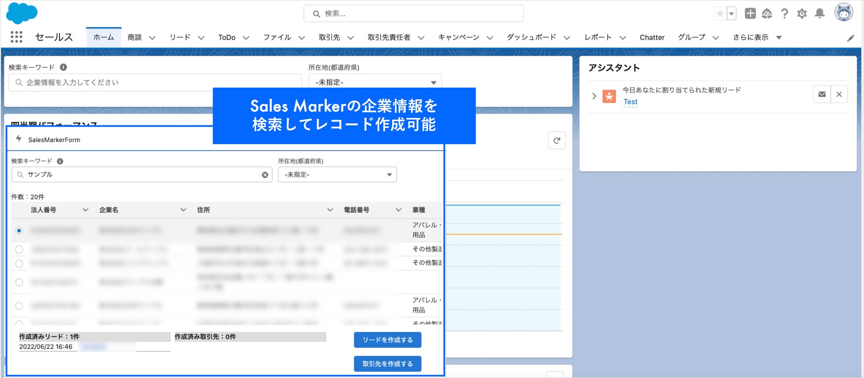864x378 pixels.
Task: Open the 所在地 dropdown in SalesMarkerForm
Action: [x=337, y=175]
